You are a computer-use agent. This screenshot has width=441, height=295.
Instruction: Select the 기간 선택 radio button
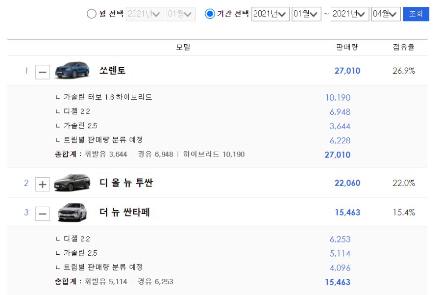tap(210, 14)
